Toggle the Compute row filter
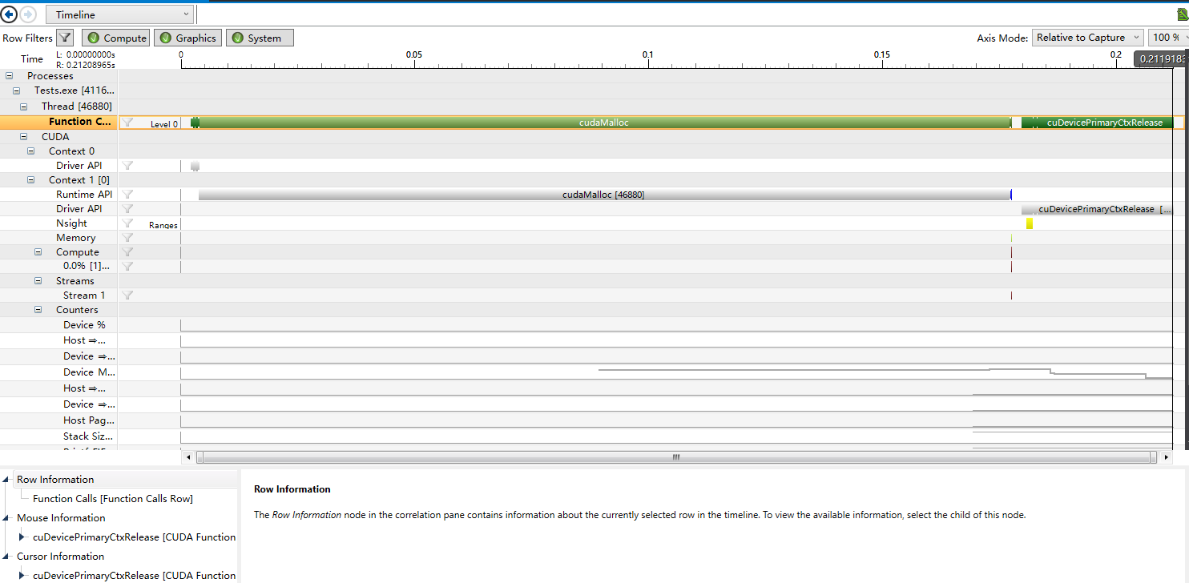The height and width of the screenshot is (583, 1189). [115, 38]
